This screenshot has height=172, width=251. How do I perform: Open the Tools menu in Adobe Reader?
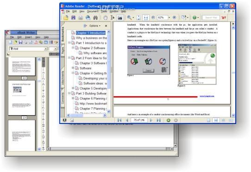click(x=104, y=12)
